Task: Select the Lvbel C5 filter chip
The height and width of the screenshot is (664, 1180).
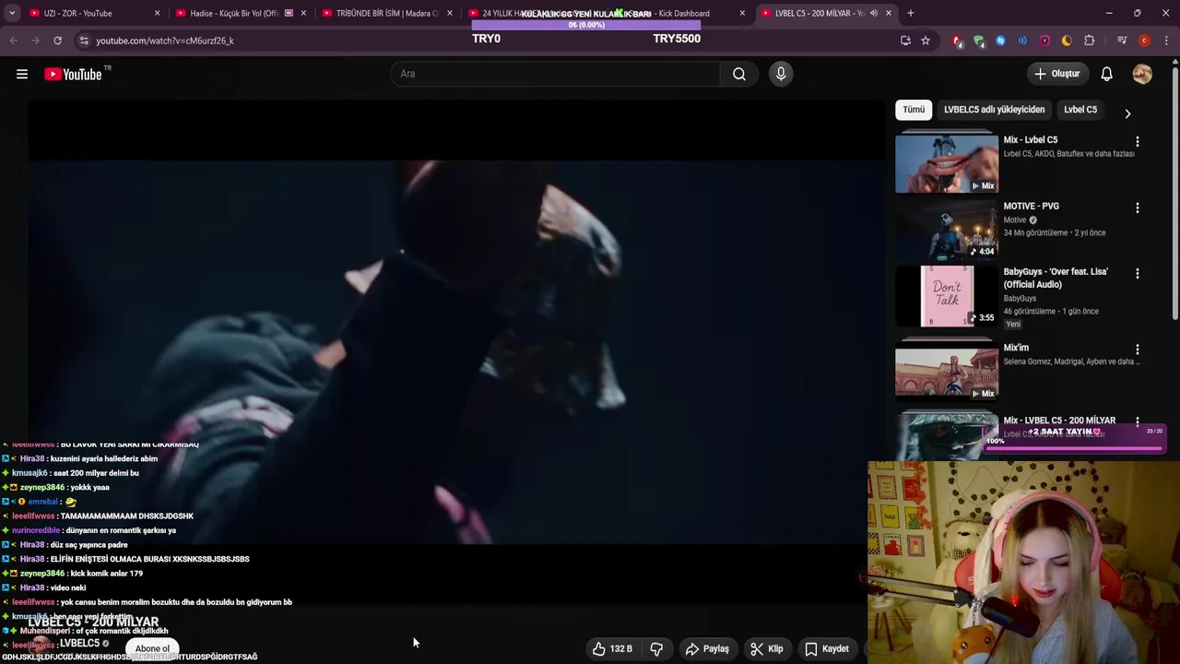Action: point(1080,110)
